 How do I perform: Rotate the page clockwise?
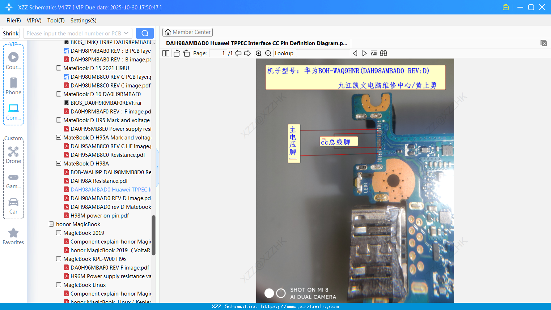186,53
